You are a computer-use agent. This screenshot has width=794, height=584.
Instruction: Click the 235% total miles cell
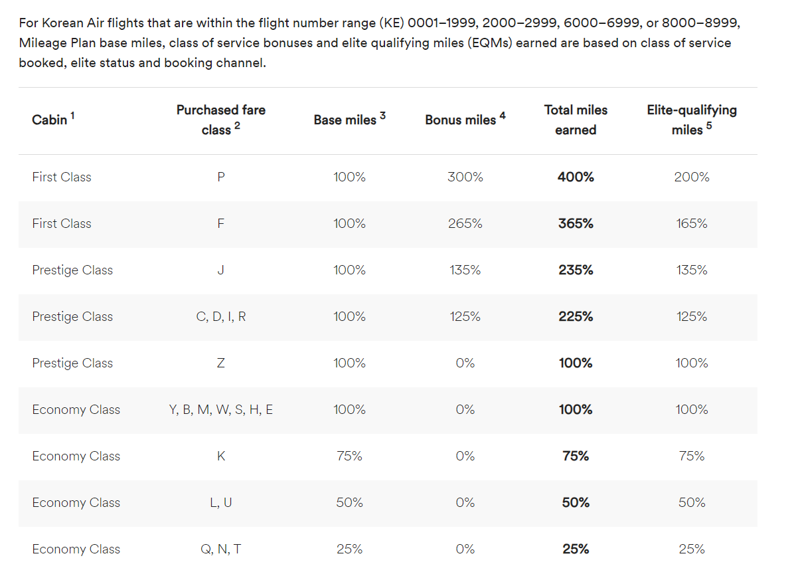click(576, 270)
